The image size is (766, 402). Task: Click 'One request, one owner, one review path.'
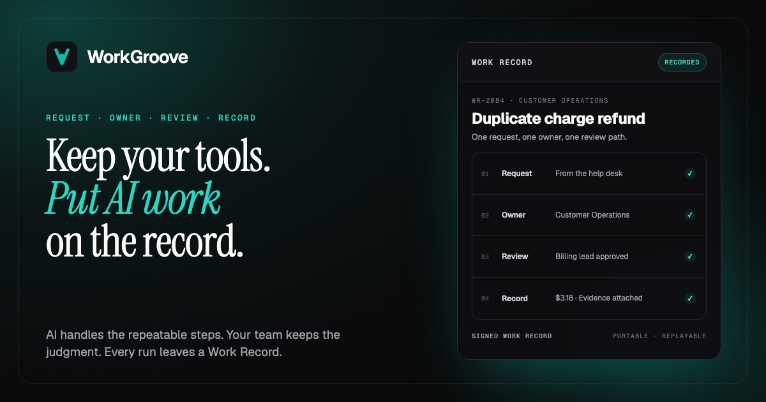[550, 137]
